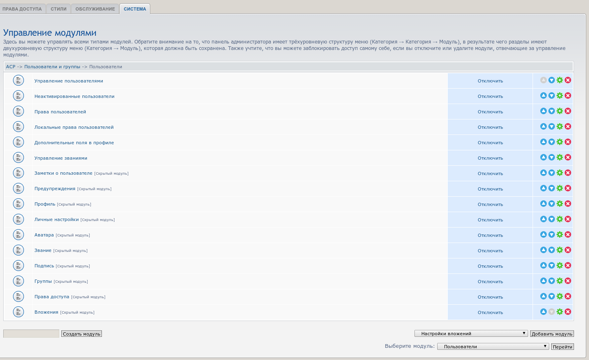Delete the 'Вложения' module

pyautogui.click(x=568, y=312)
